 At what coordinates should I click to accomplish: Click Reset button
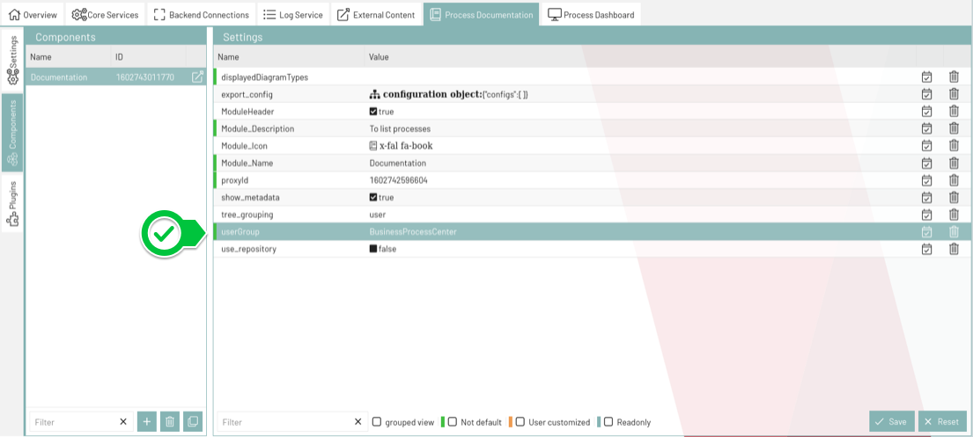coord(942,421)
